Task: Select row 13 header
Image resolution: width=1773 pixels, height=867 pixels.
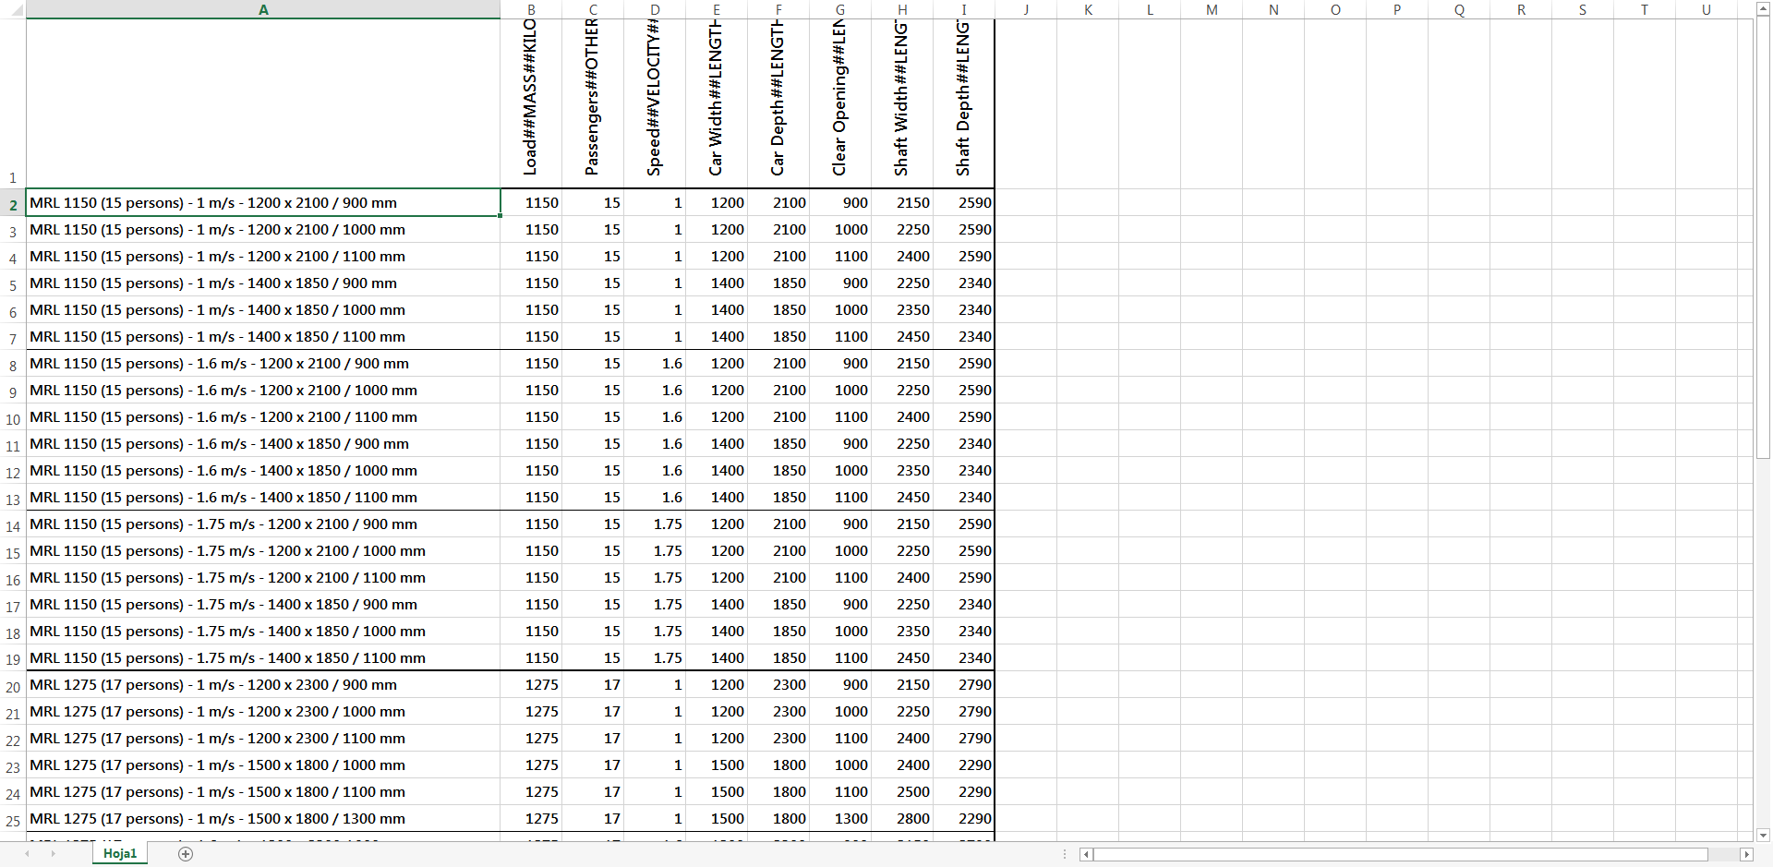Action: [x=13, y=500]
